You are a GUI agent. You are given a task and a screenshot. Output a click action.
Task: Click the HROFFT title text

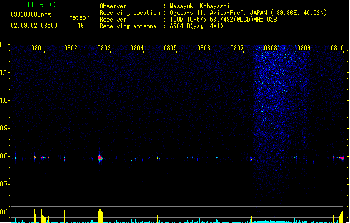click(57, 4)
